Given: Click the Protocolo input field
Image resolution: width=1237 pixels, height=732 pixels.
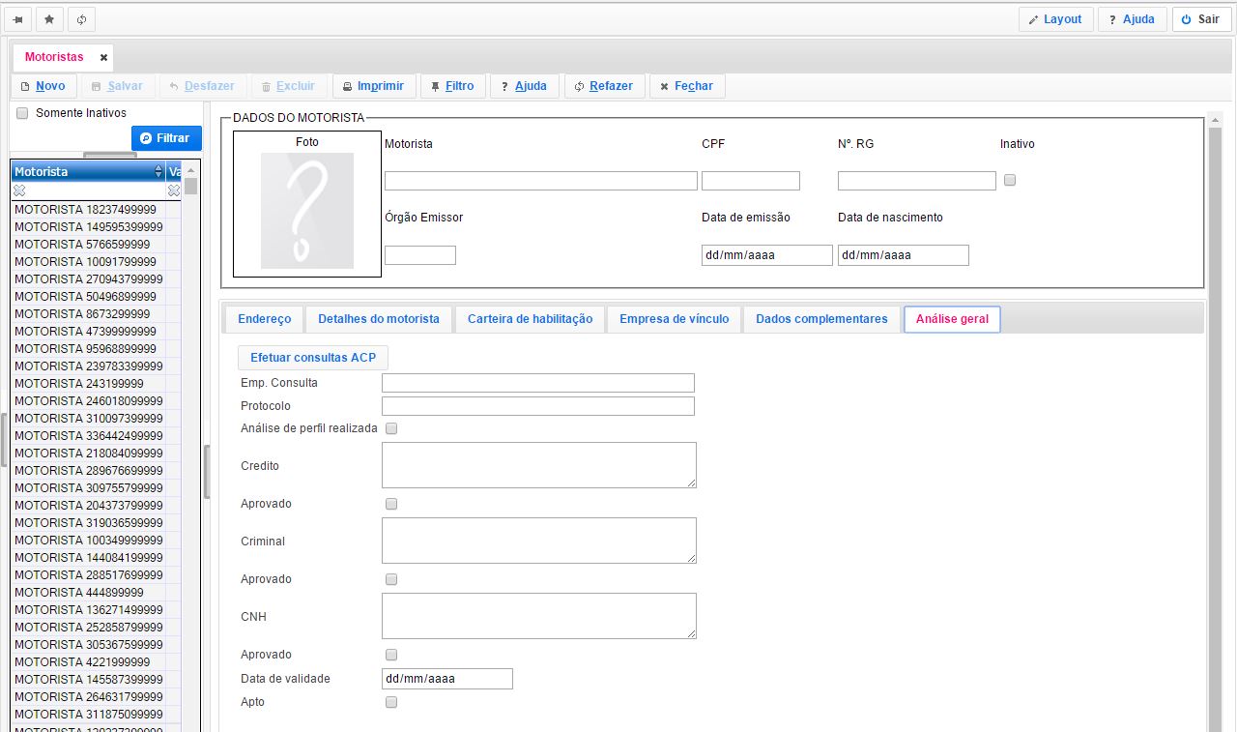Looking at the screenshot, I should [x=538, y=406].
